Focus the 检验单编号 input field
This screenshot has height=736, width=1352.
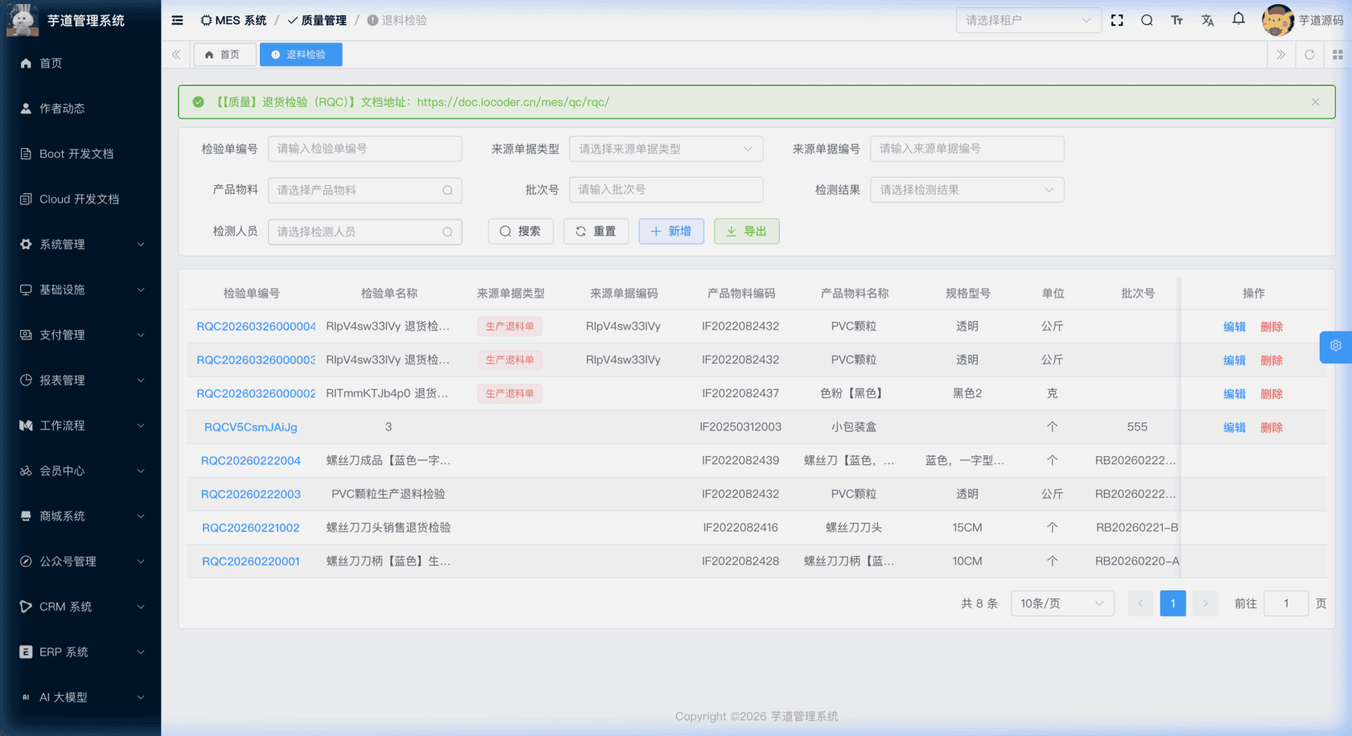point(365,149)
